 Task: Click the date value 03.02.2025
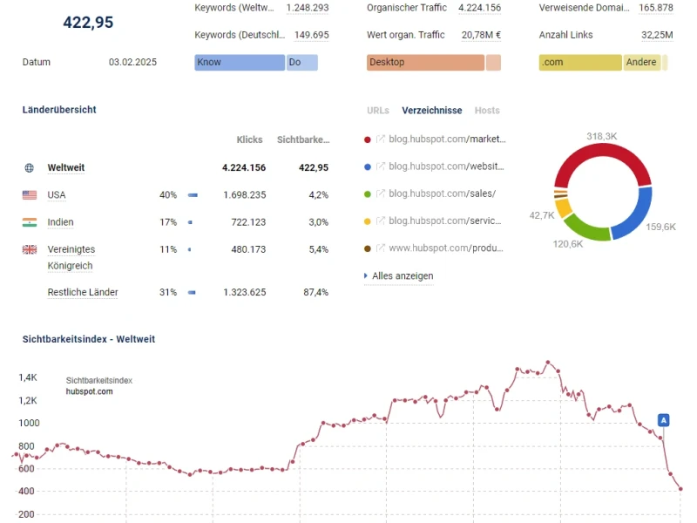coord(132,62)
